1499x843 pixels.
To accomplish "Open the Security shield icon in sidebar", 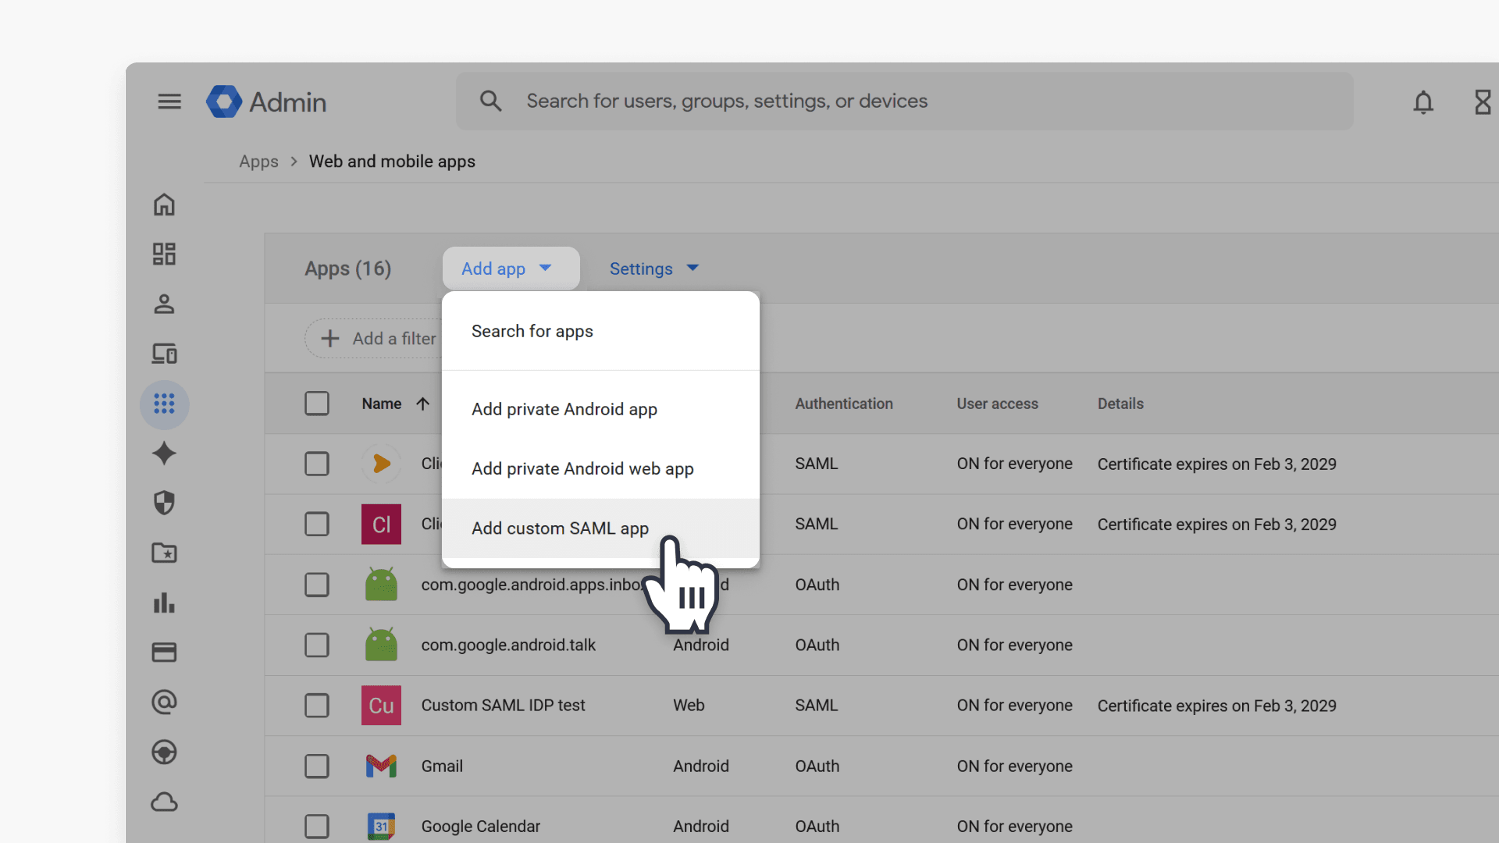I will (164, 503).
